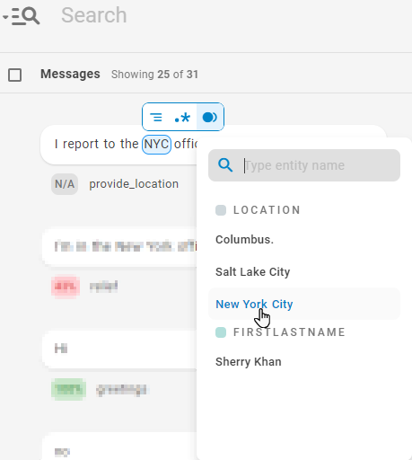This screenshot has width=412, height=460.
Task: Select the text lines icon in popup toolbar
Action: pyautogui.click(x=156, y=117)
